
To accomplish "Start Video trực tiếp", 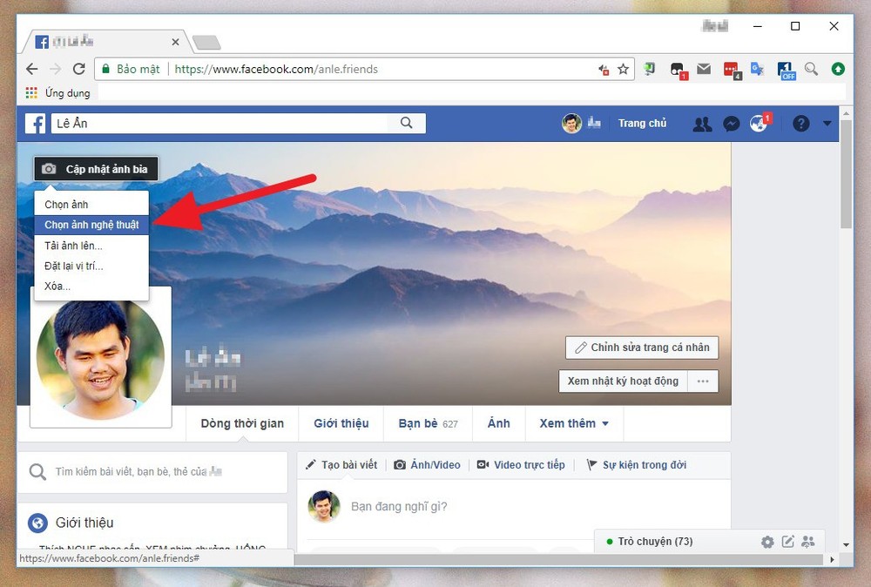I will (x=521, y=465).
